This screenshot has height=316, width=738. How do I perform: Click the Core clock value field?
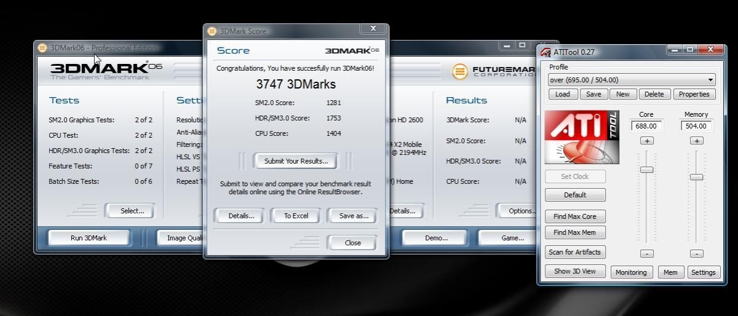click(646, 126)
